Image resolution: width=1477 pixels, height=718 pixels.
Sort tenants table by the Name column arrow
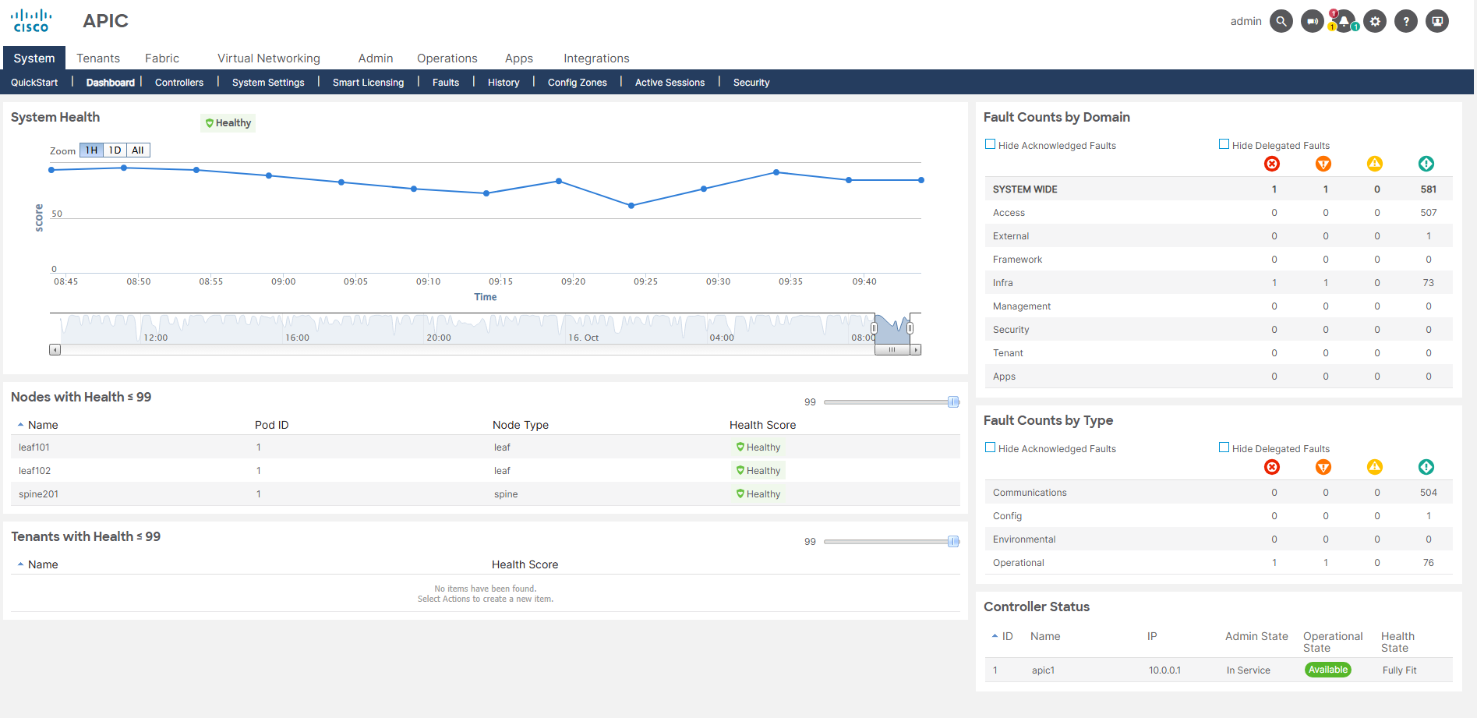point(21,564)
